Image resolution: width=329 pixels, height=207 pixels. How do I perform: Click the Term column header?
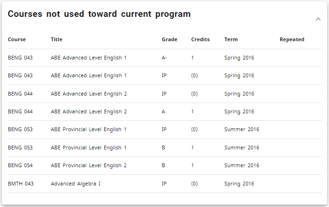pyautogui.click(x=231, y=39)
